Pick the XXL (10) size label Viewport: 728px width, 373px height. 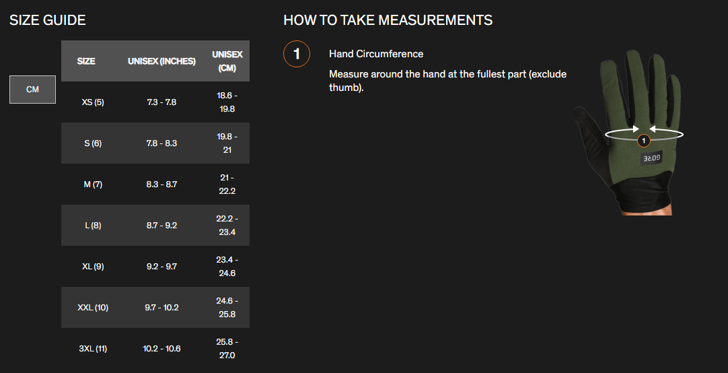coord(93,308)
